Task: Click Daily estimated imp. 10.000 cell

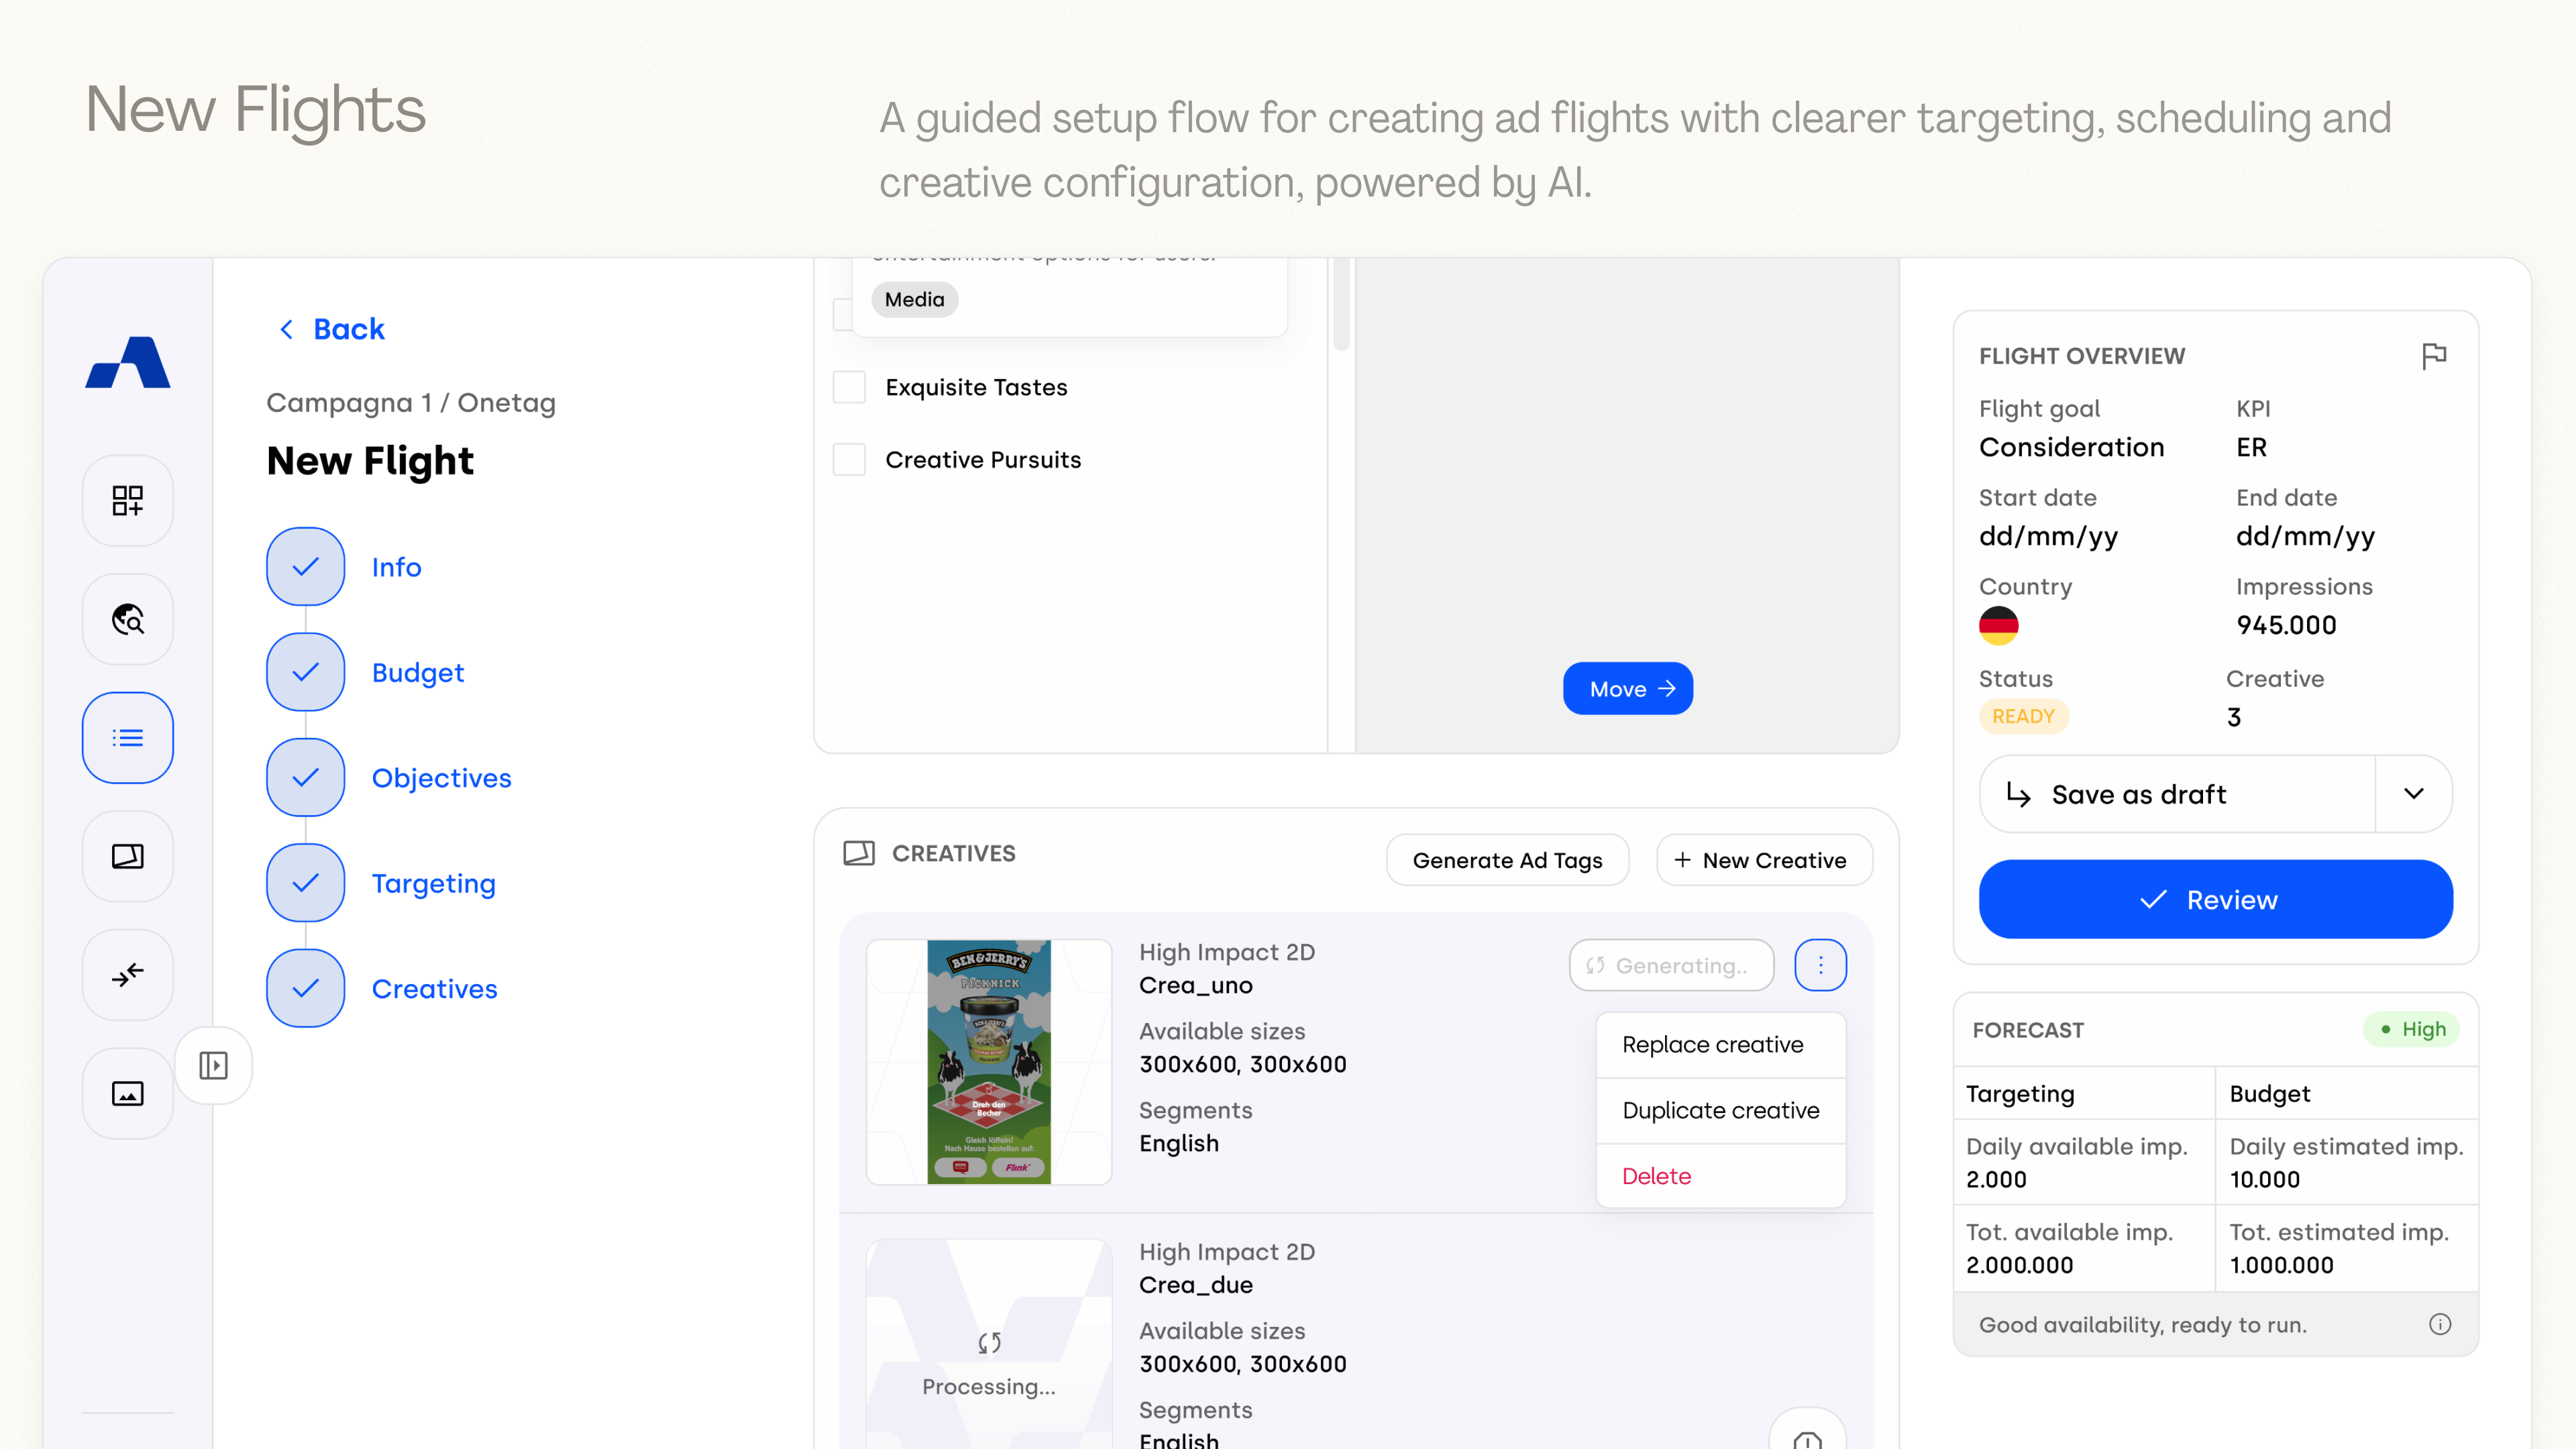Action: coord(2347,1162)
